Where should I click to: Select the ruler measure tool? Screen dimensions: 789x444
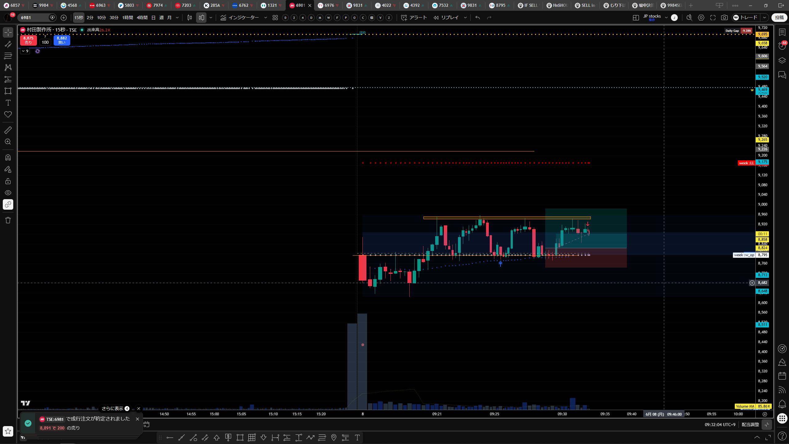pyautogui.click(x=8, y=130)
